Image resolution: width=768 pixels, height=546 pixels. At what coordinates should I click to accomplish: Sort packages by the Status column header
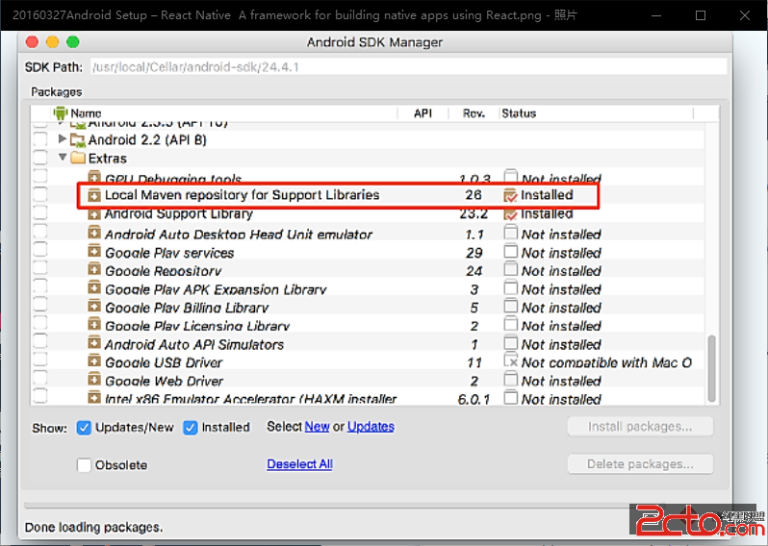597,113
